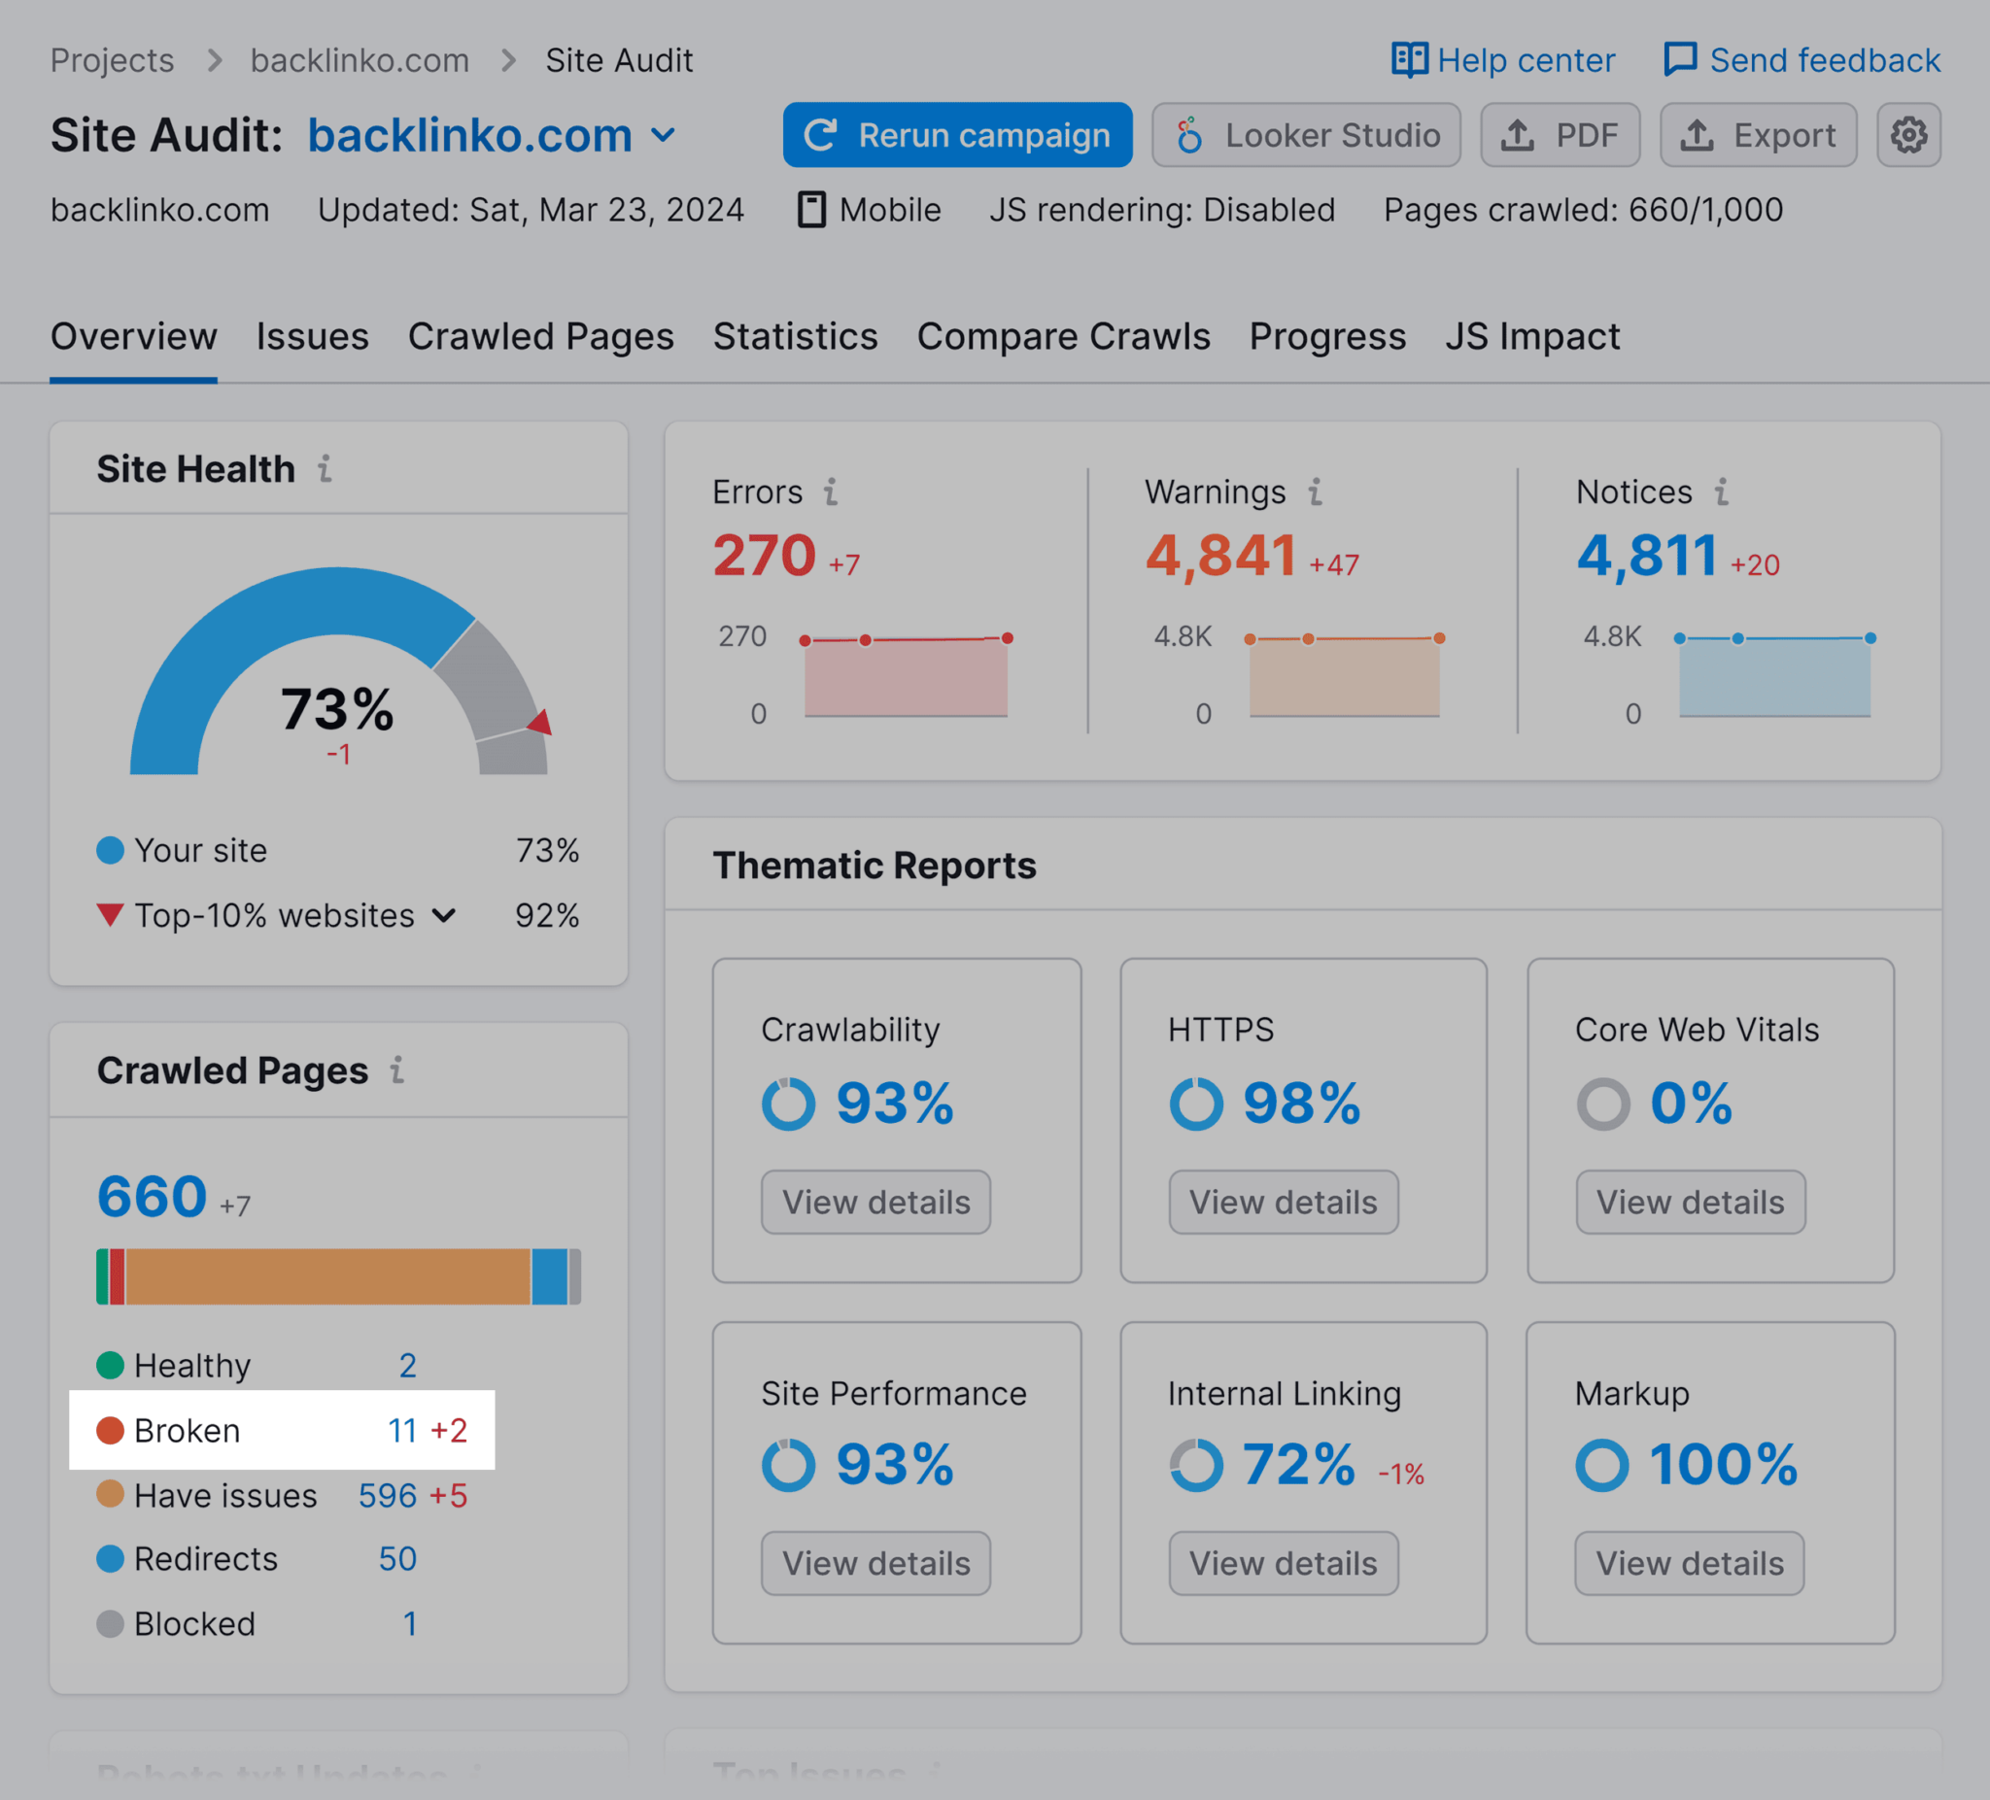Viewport: 1990px width, 1800px height.
Task: Click the Redirects count 50
Action: [x=397, y=1559]
